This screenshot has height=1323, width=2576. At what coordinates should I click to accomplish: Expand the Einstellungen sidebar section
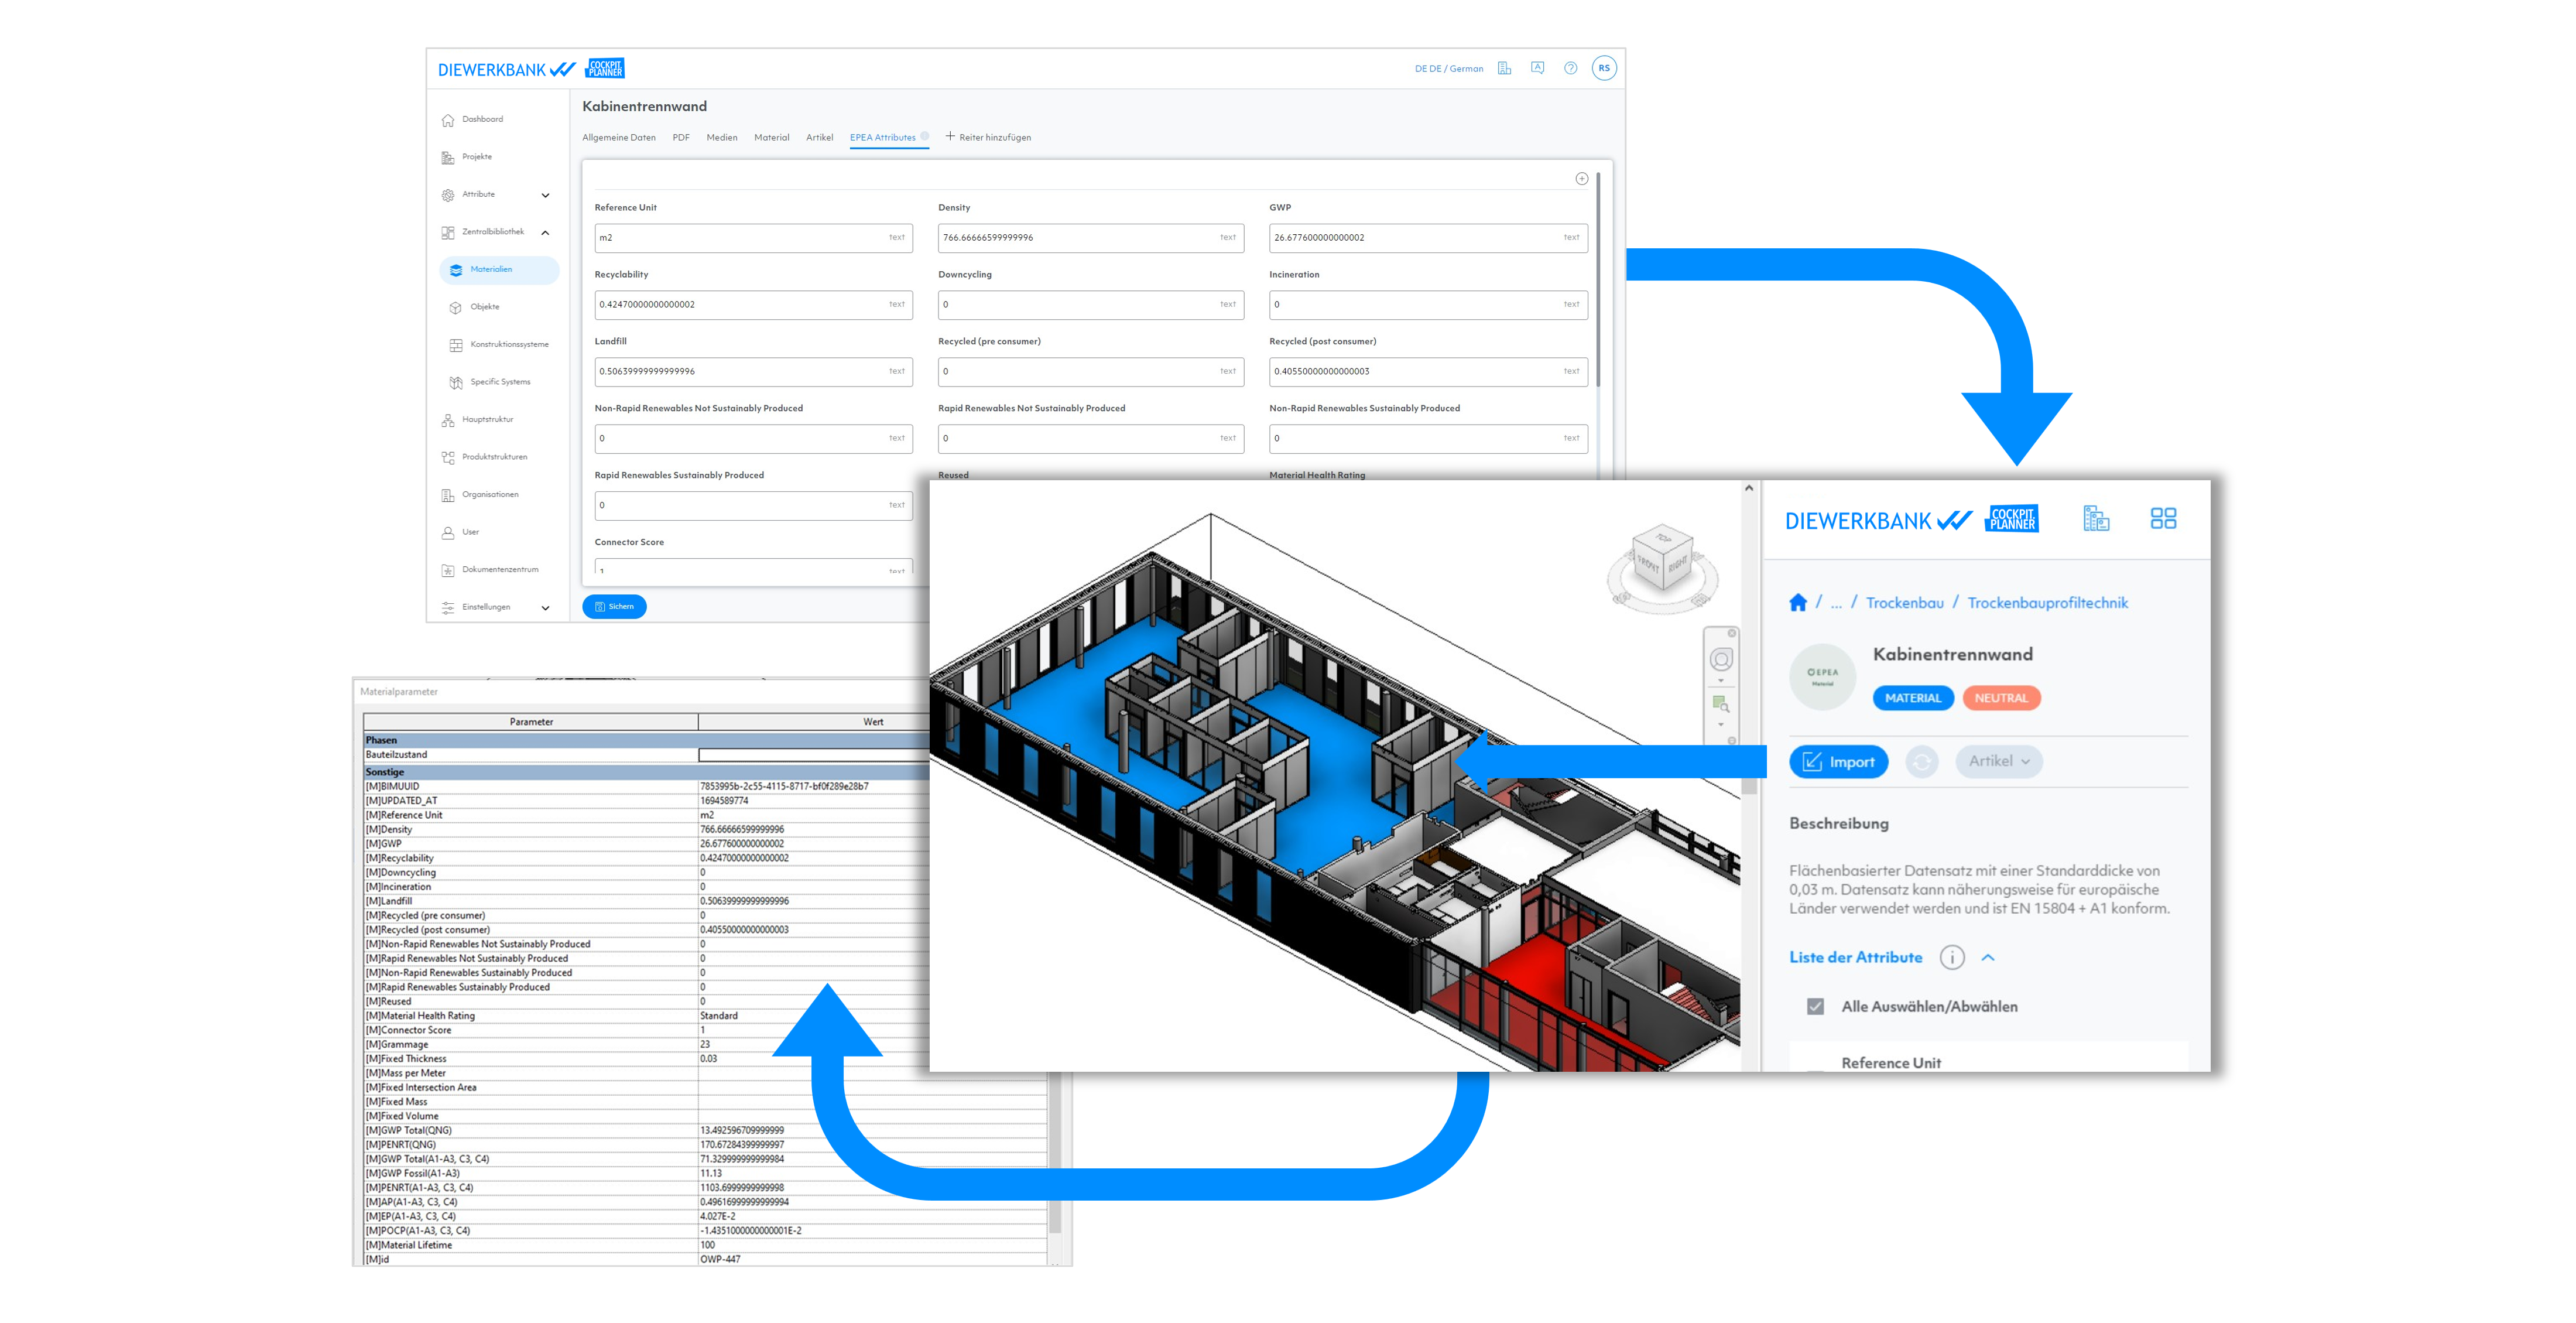coord(545,607)
